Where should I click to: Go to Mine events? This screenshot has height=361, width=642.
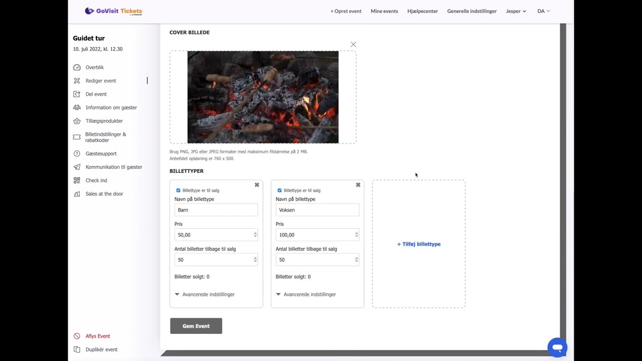(384, 11)
